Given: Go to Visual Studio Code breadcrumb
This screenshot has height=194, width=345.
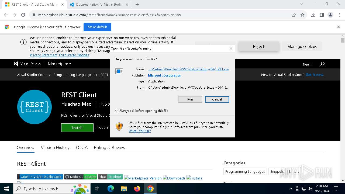Looking at the screenshot, I should pyautogui.click(x=32, y=75).
